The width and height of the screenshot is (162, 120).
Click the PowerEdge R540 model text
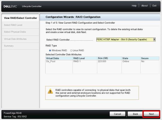coord(12,113)
